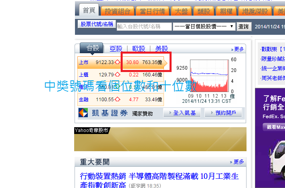The image size is (285, 188).
Task: Click the up arrow beside 上市 index 9122.33
Action: pos(117,62)
